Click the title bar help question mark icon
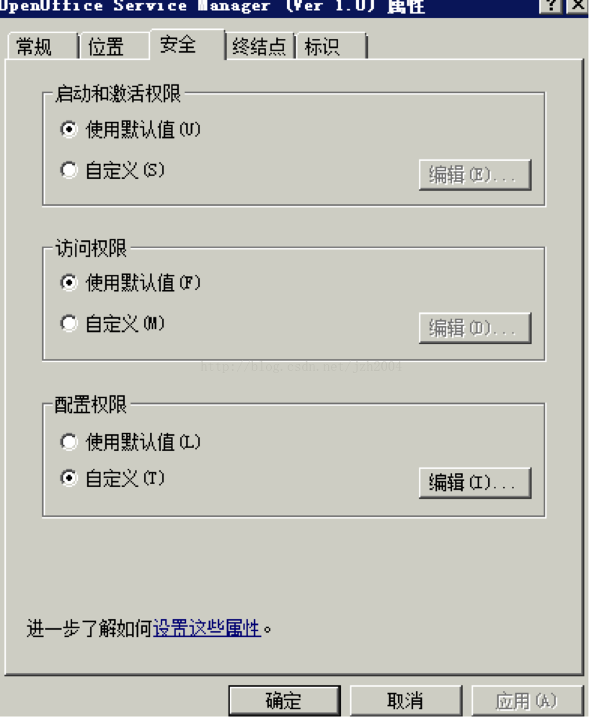This screenshot has height=717, width=589. pos(552,6)
